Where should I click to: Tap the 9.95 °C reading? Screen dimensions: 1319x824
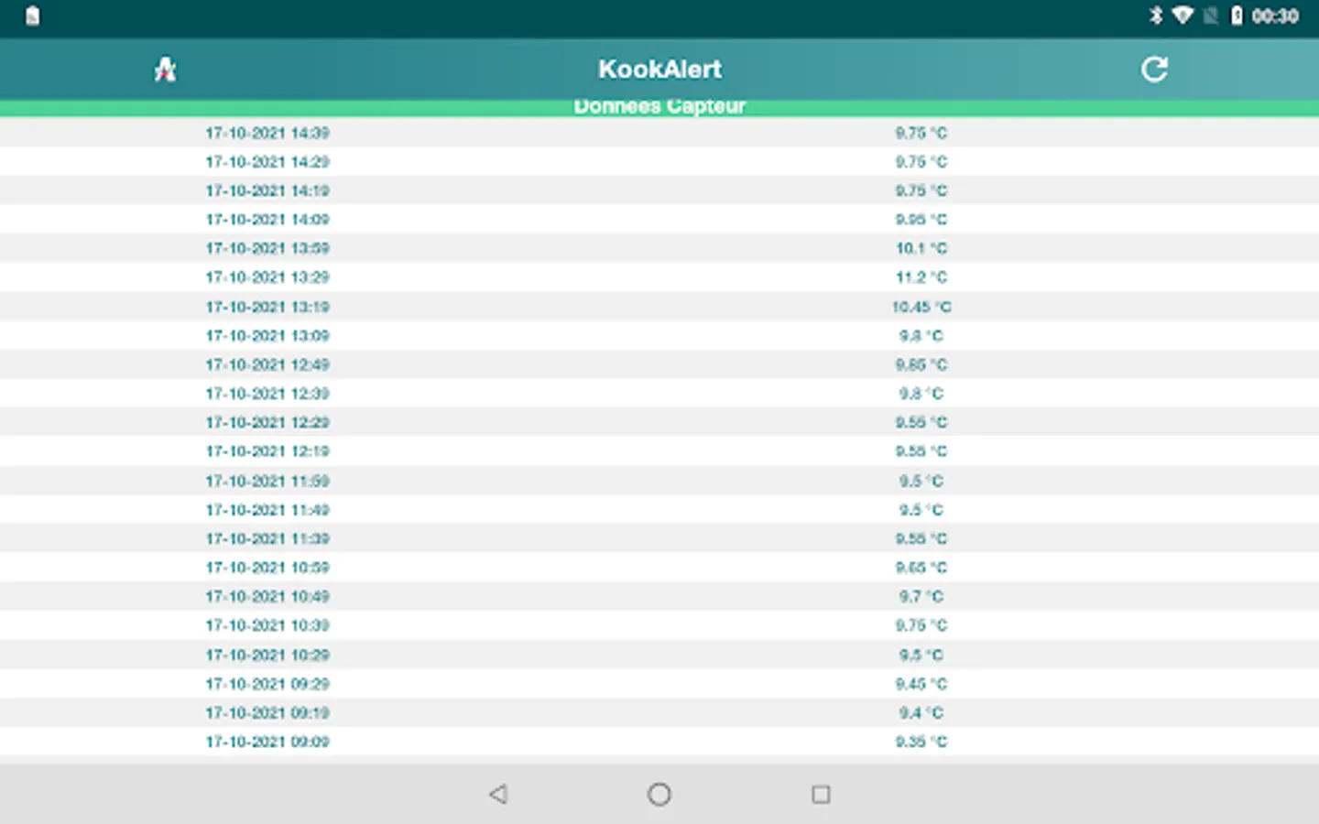(x=921, y=220)
